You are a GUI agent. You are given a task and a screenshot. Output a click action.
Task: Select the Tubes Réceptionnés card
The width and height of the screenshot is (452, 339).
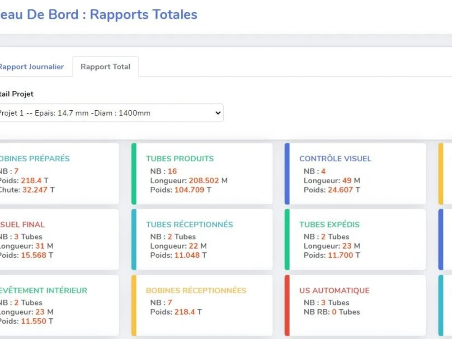coord(202,240)
